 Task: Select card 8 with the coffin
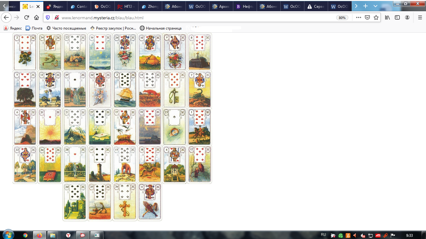point(200,52)
